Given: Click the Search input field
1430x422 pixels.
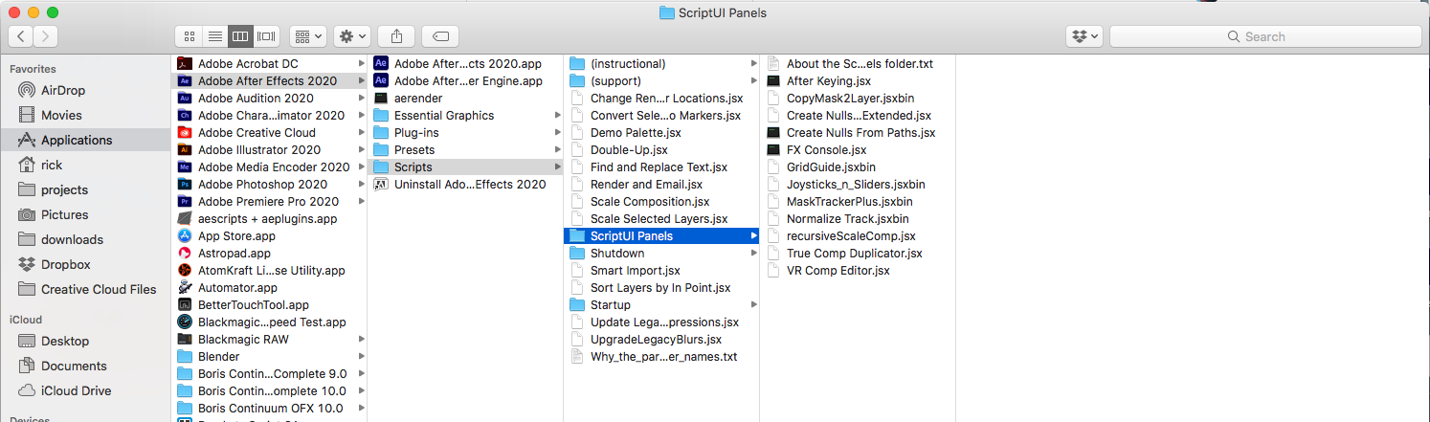Looking at the screenshot, I should (1263, 36).
